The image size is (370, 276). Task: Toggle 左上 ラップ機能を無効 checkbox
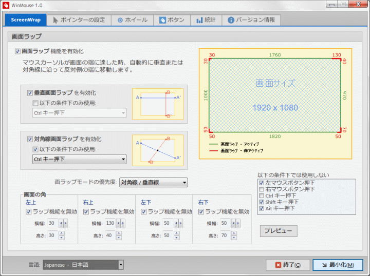pyautogui.click(x=29, y=212)
